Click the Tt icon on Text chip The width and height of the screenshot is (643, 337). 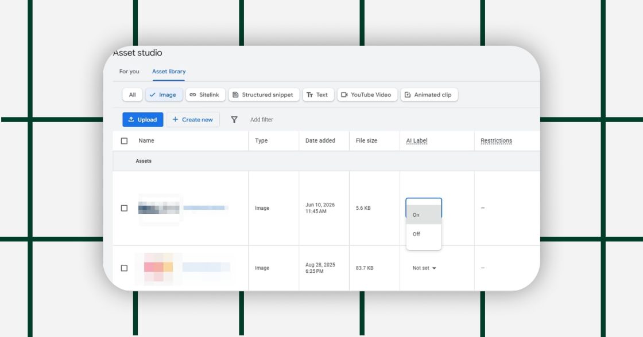point(309,95)
